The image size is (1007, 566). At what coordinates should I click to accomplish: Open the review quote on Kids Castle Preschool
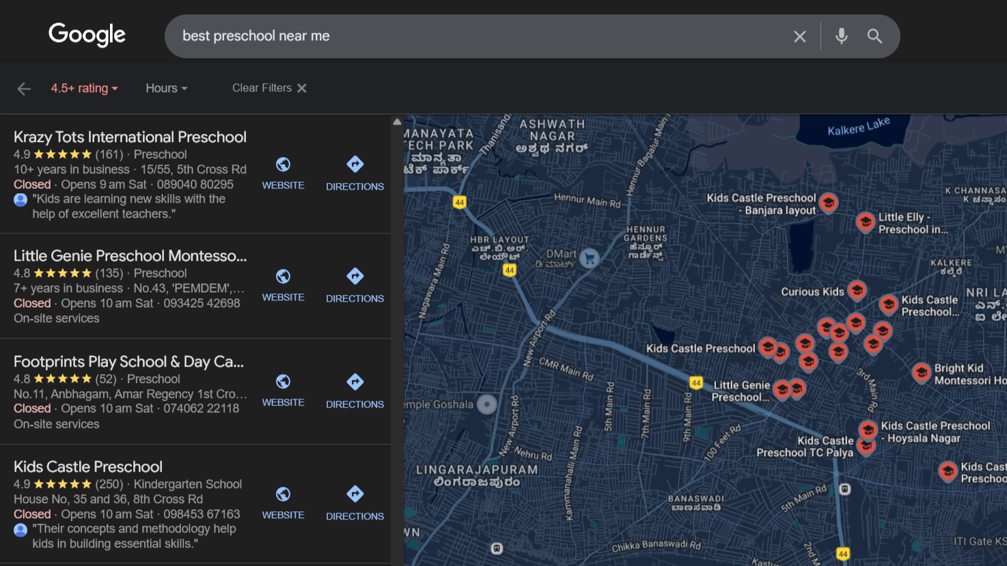coord(134,535)
